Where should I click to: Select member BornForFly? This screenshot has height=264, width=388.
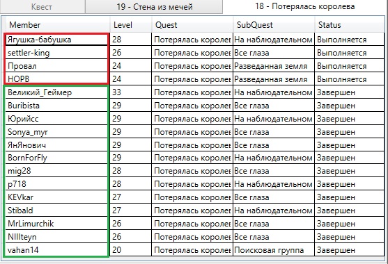(x=57, y=158)
